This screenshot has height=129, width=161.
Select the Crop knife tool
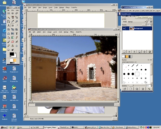[17, 25]
